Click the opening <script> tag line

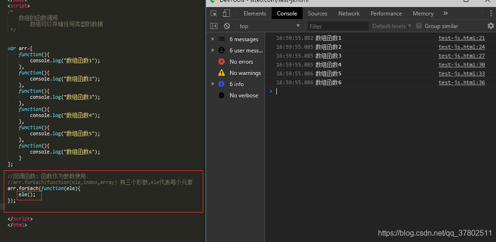(19, 6)
